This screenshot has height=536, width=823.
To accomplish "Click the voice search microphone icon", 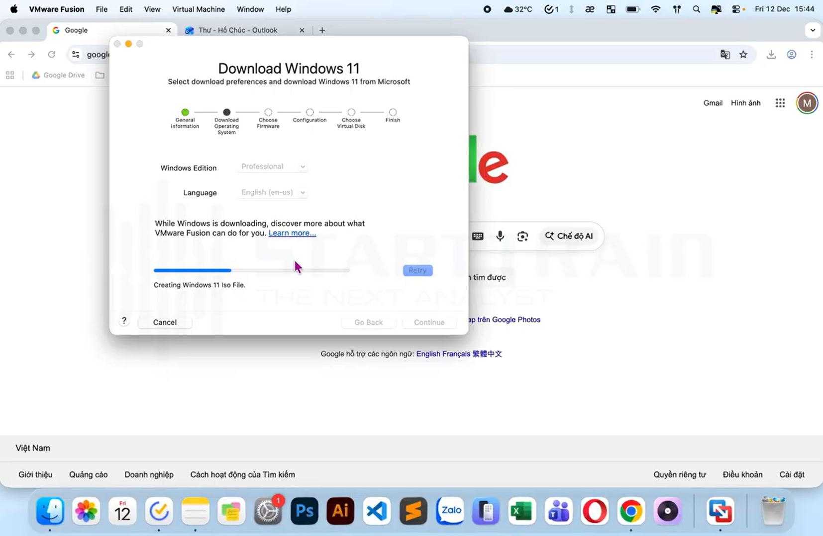I will pos(500,236).
